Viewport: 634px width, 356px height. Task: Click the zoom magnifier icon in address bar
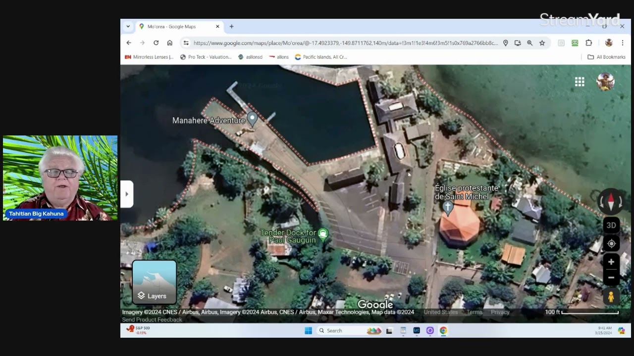click(x=530, y=43)
